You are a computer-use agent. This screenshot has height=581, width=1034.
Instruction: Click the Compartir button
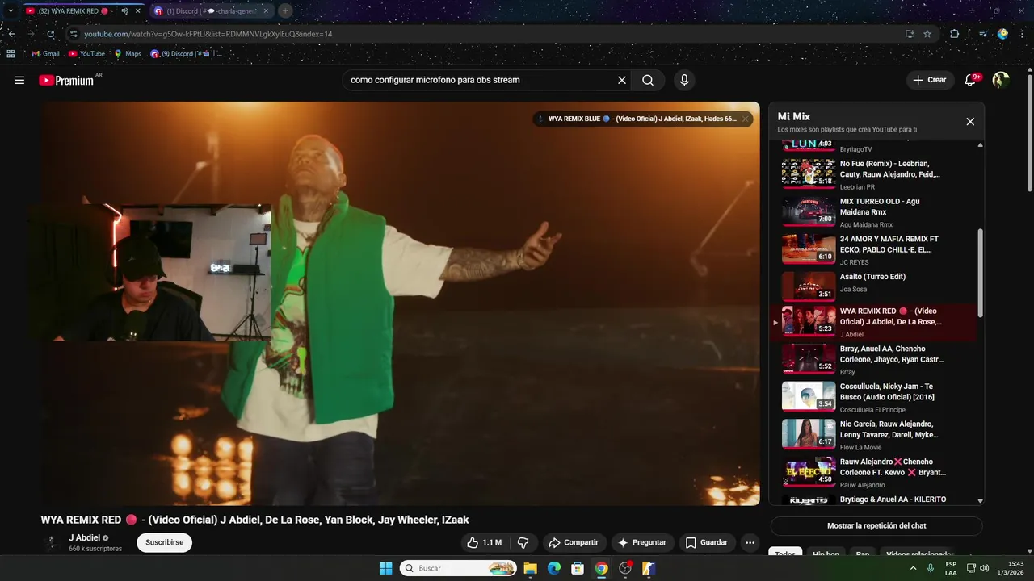574,542
